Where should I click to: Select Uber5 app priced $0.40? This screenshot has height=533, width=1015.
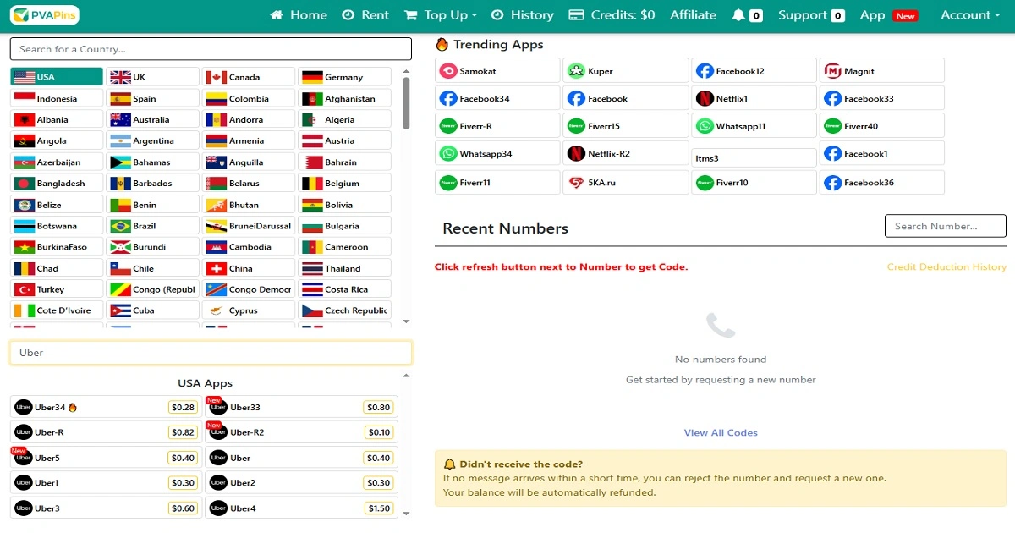(x=106, y=458)
